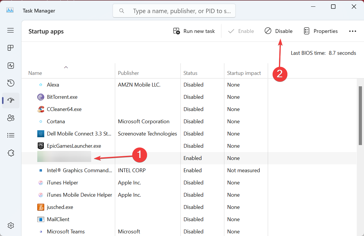Click the jusched.exe Java icon
This screenshot has height=236, width=364.
coord(41,207)
